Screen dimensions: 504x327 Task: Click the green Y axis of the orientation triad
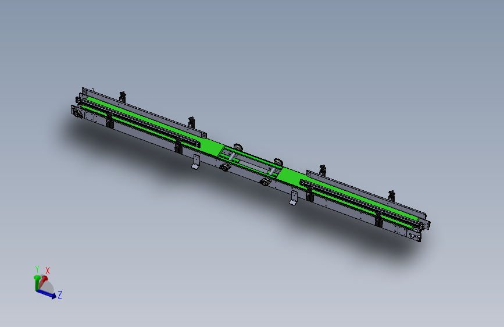coord(37,282)
